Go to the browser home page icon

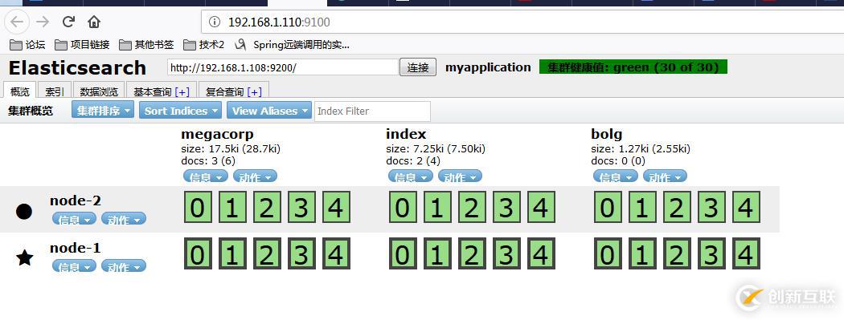point(94,22)
